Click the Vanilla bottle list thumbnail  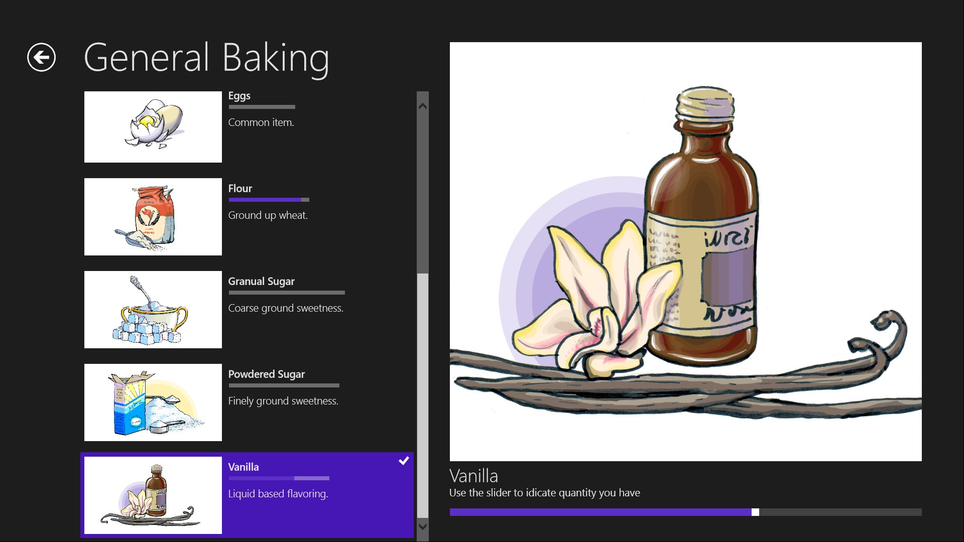click(153, 495)
